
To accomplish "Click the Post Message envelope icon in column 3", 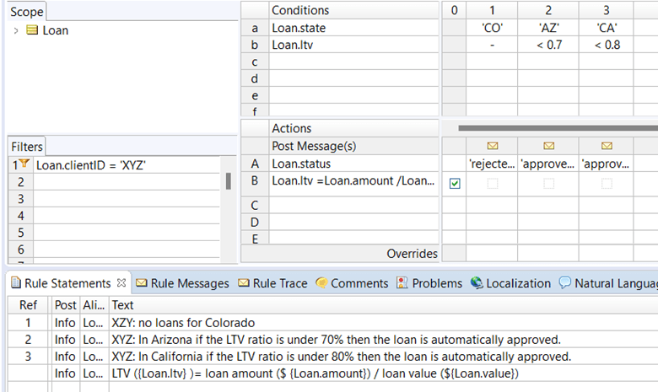I will (607, 146).
